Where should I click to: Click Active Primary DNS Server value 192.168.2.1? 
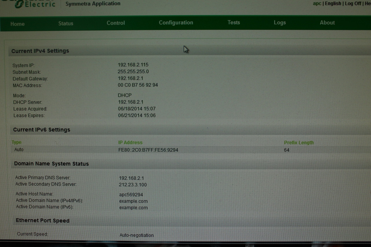131,178
